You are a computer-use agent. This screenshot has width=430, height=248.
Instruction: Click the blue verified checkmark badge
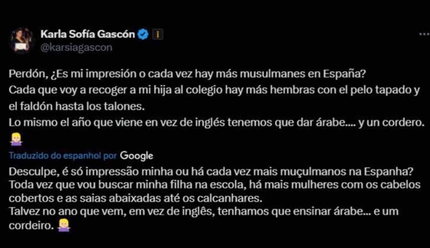[143, 35]
